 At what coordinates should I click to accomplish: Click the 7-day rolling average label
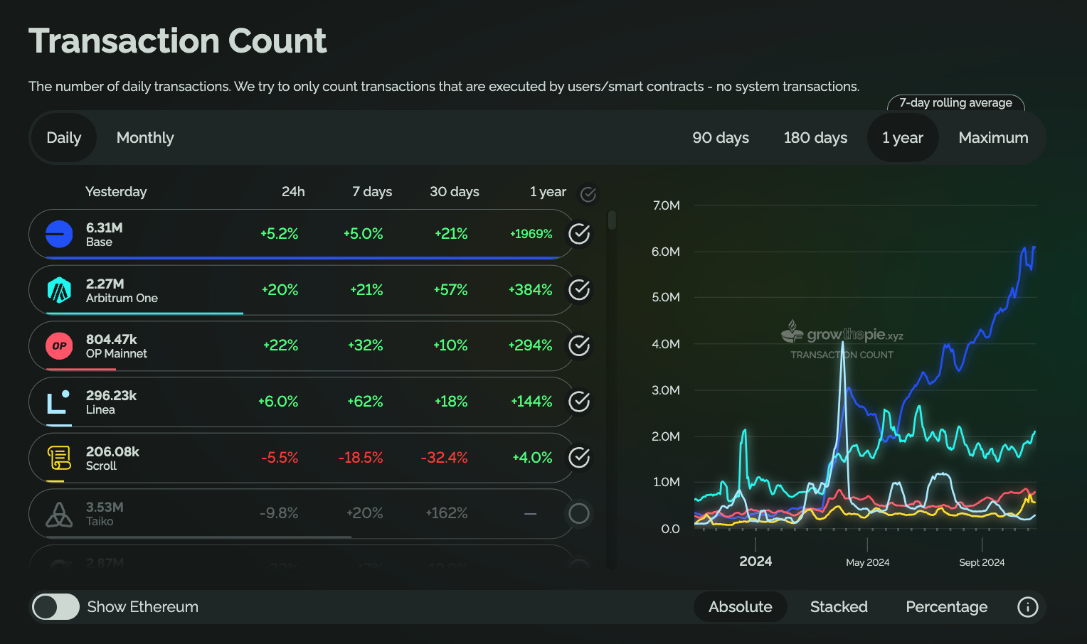click(x=955, y=103)
